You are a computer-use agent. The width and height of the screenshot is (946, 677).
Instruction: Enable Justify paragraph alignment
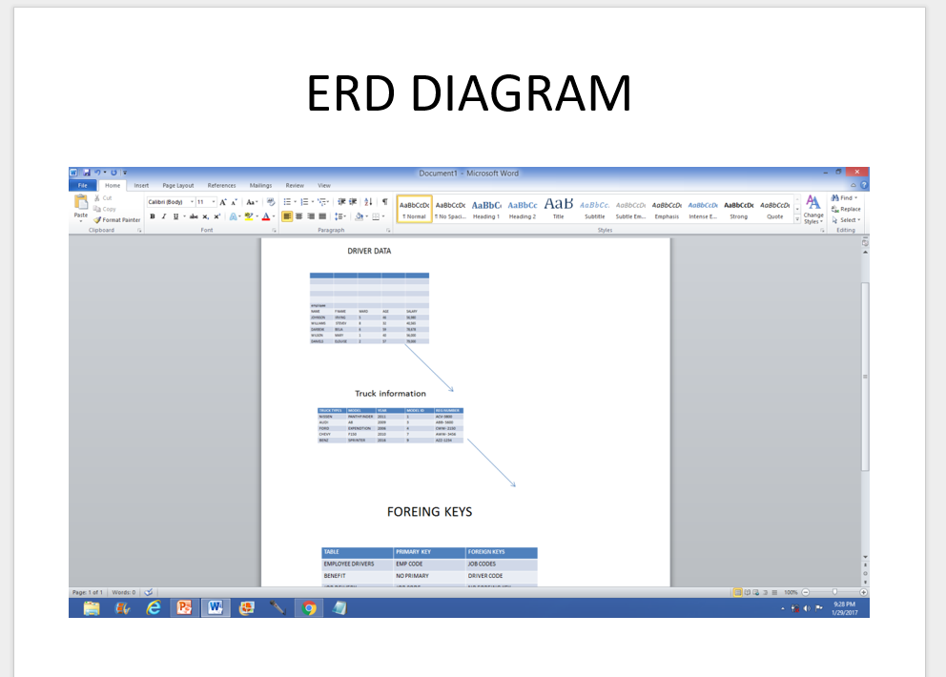point(323,216)
